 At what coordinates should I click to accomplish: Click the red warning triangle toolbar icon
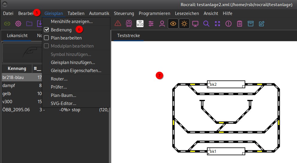tap(118, 24)
